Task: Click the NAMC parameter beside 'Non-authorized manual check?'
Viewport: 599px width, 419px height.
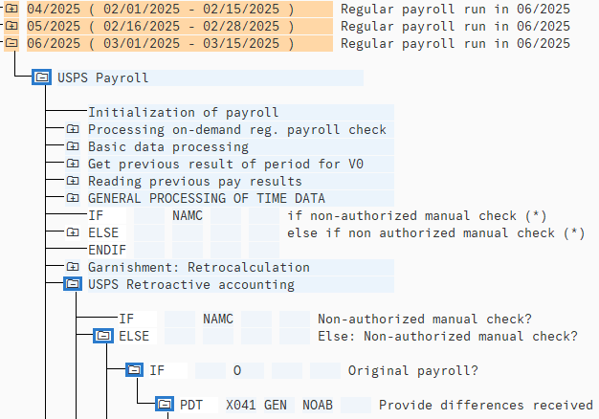Action: 218,319
